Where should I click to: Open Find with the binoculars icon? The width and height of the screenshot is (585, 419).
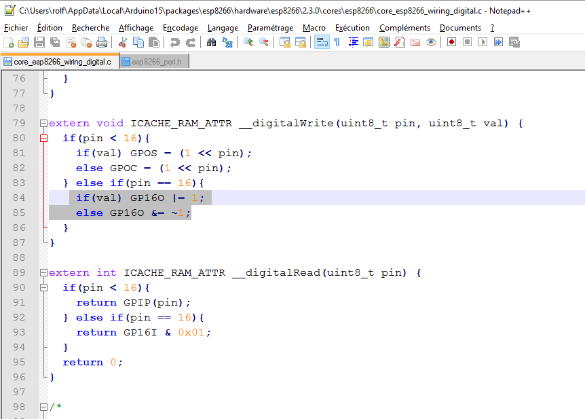(x=212, y=42)
